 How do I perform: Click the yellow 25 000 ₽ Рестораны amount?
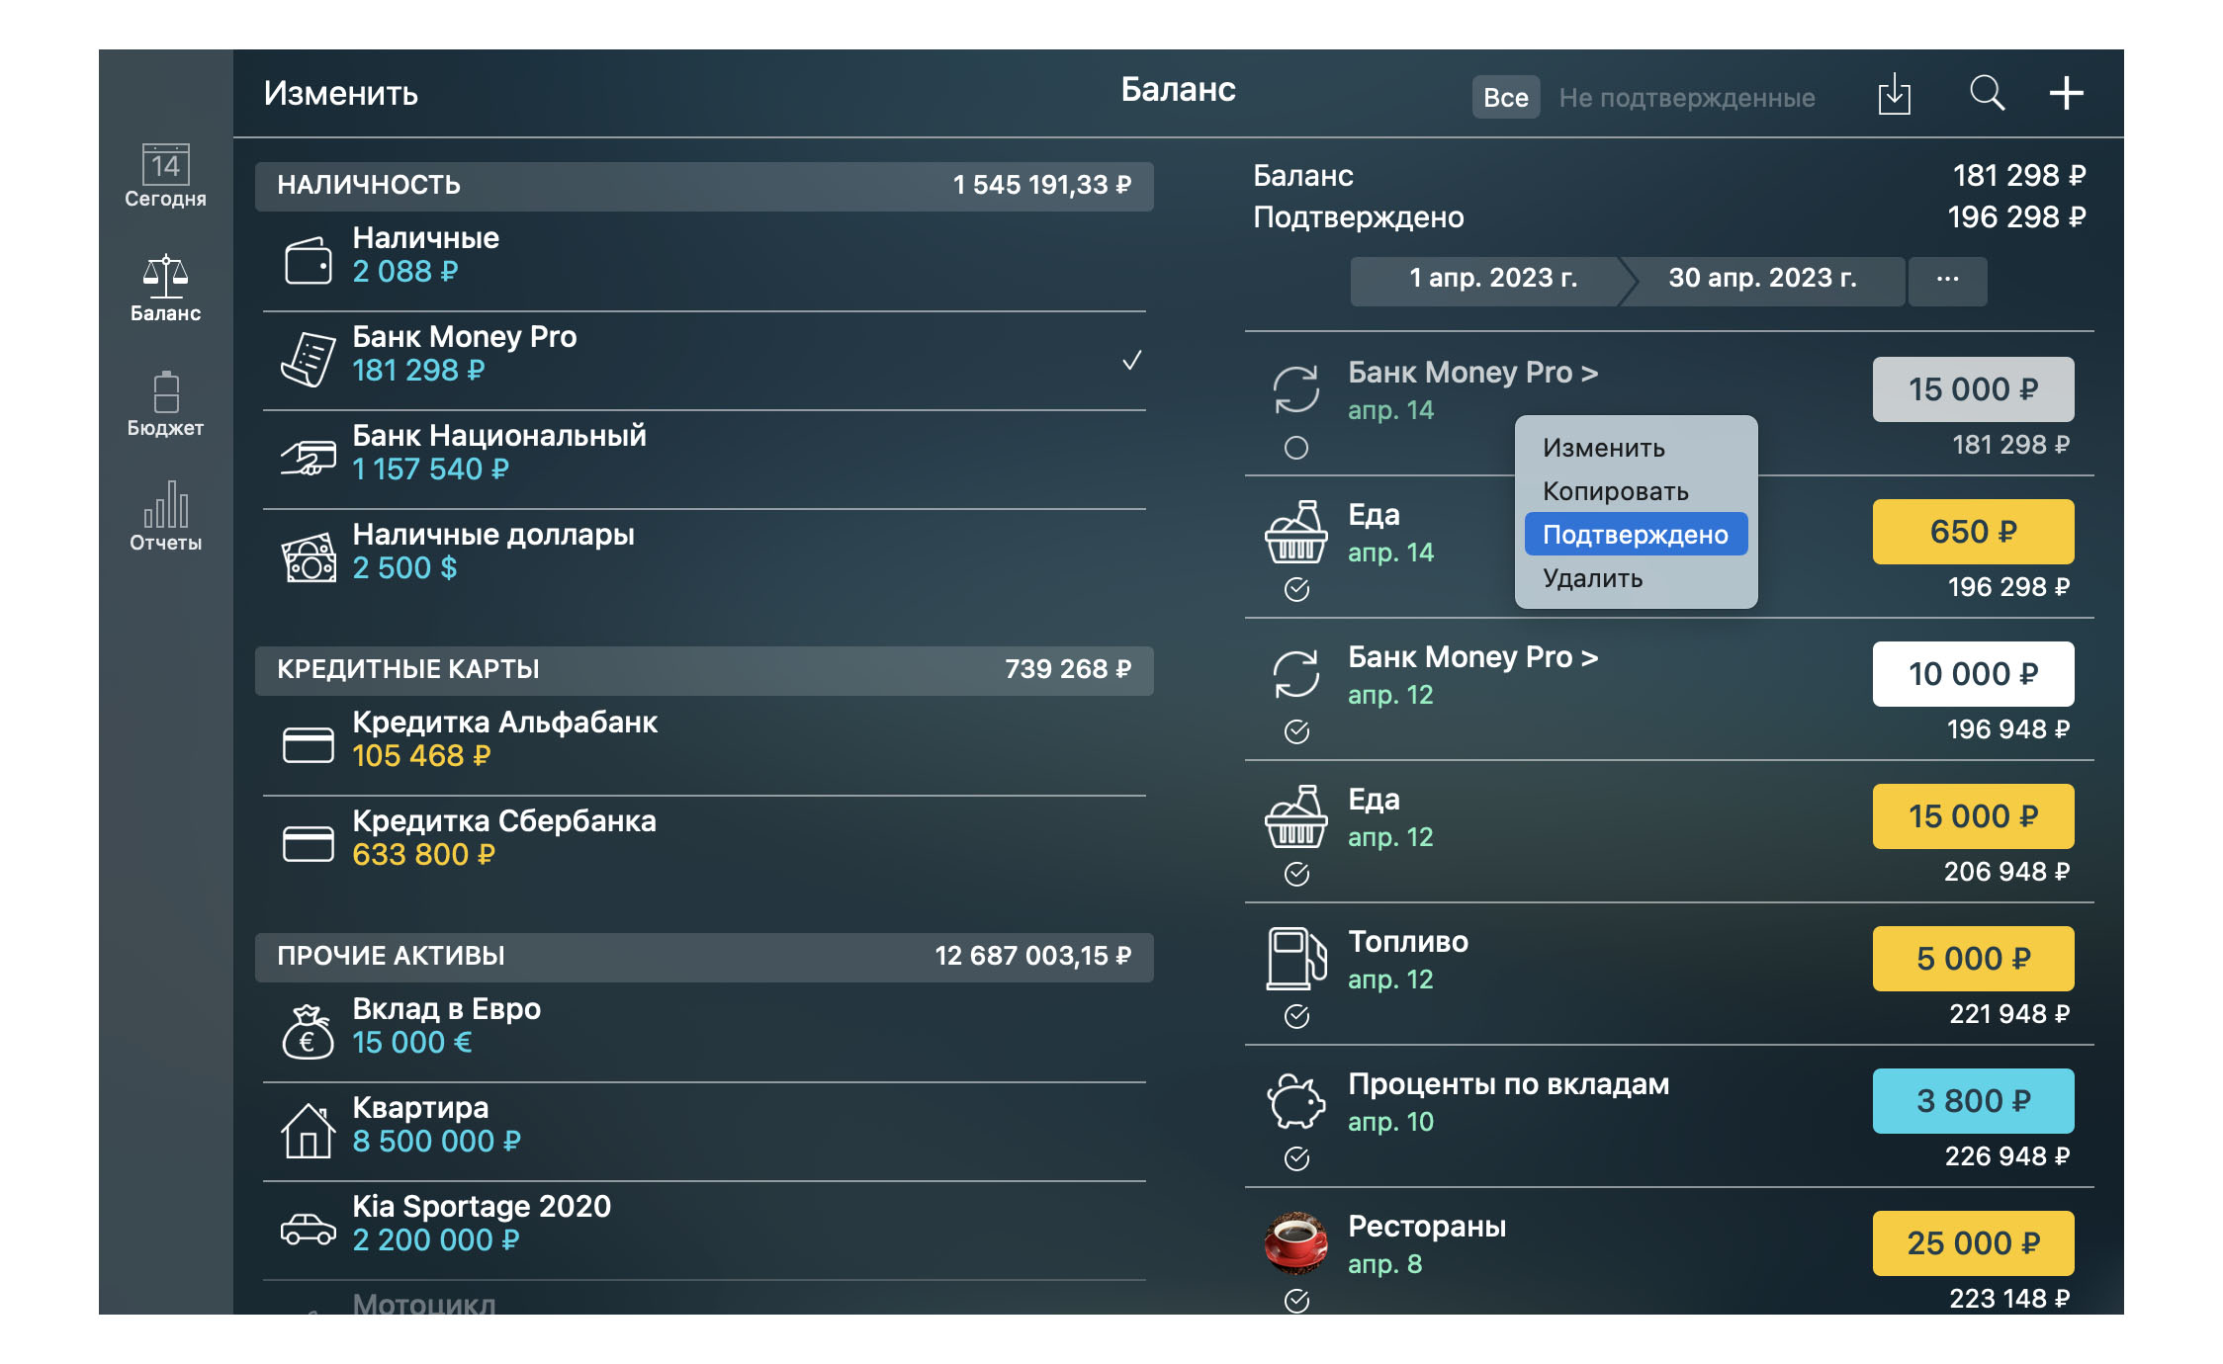1973,1243
